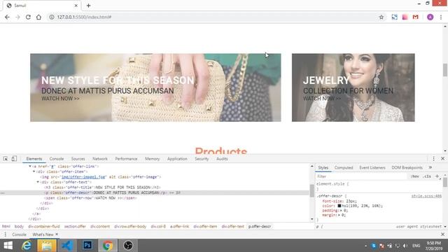This screenshot has height=252, width=448.
Task: Close the DevTools panel
Action: (x=442, y=159)
